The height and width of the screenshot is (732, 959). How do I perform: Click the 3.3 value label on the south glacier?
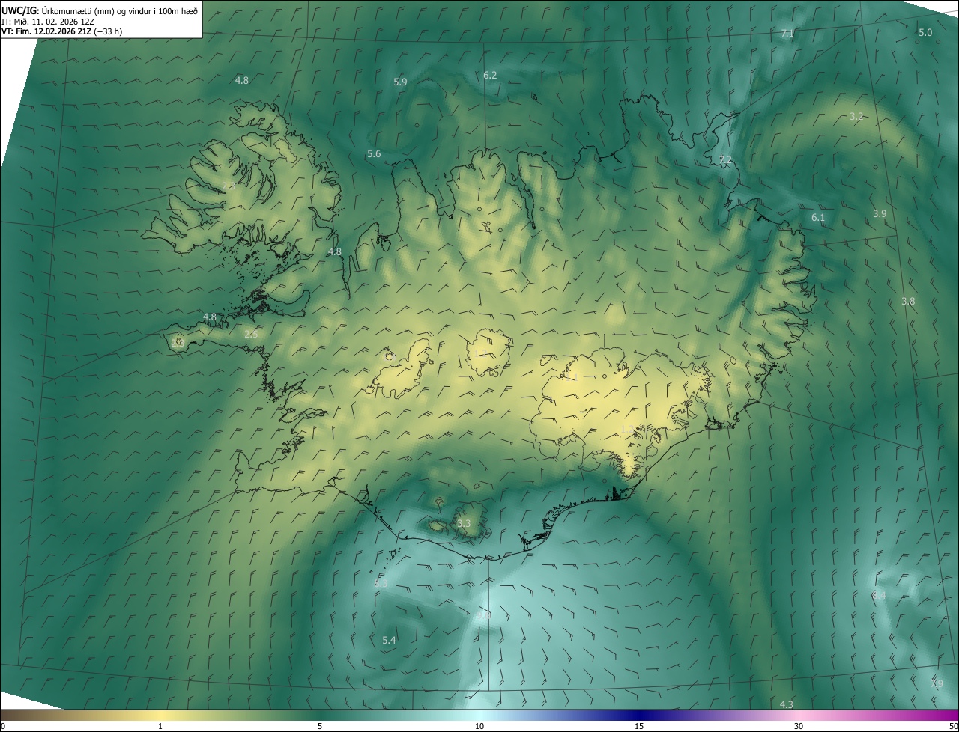(x=464, y=523)
